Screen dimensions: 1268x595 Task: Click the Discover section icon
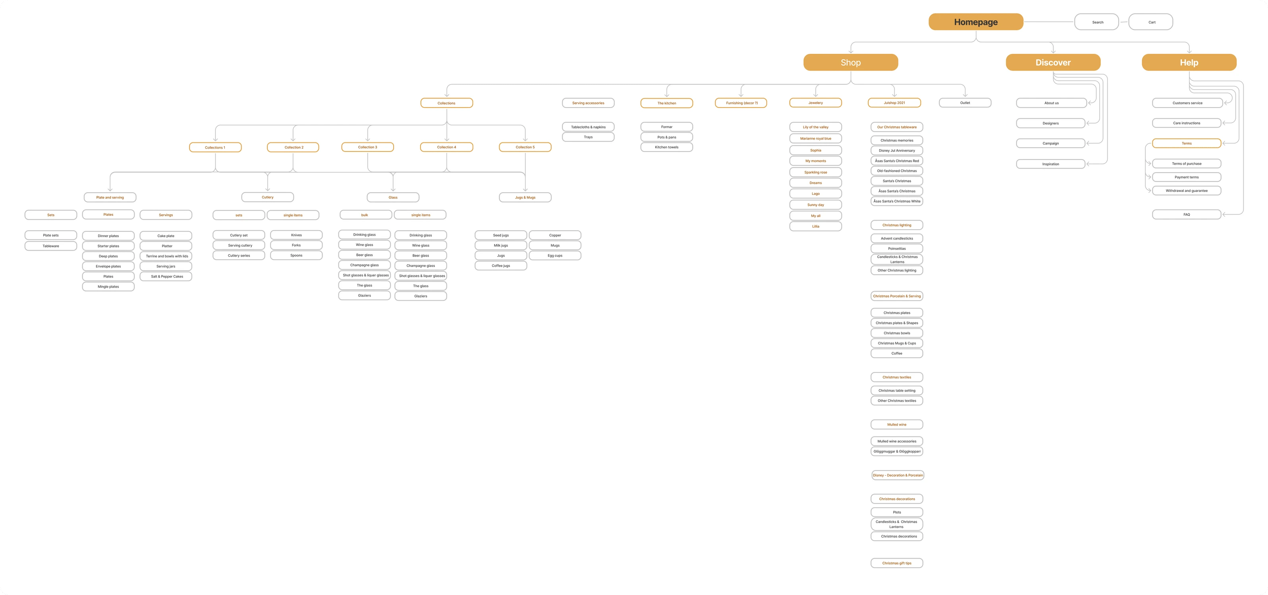pos(1054,62)
